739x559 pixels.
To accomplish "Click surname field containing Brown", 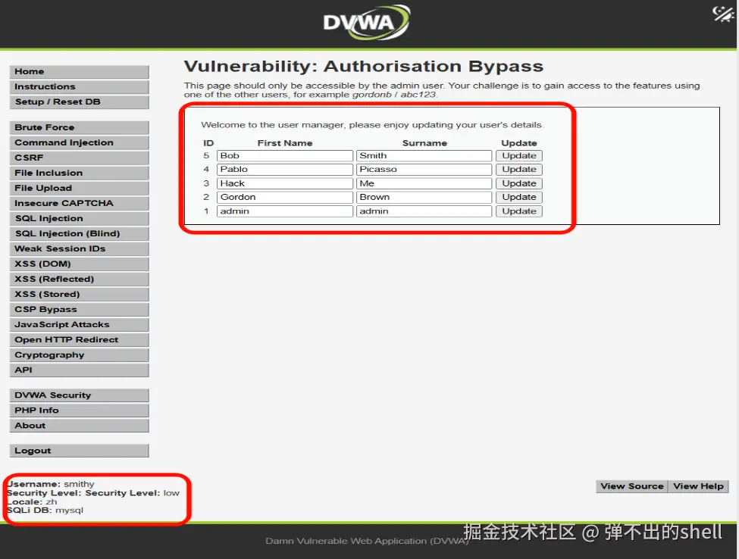I will (x=424, y=198).
